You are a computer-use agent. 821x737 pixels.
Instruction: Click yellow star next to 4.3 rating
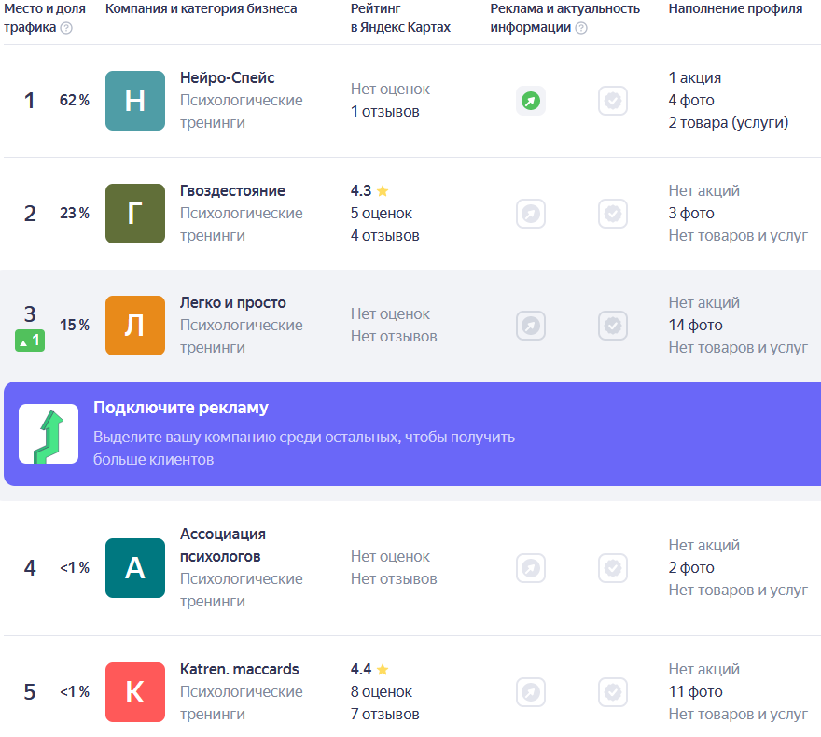(x=383, y=191)
